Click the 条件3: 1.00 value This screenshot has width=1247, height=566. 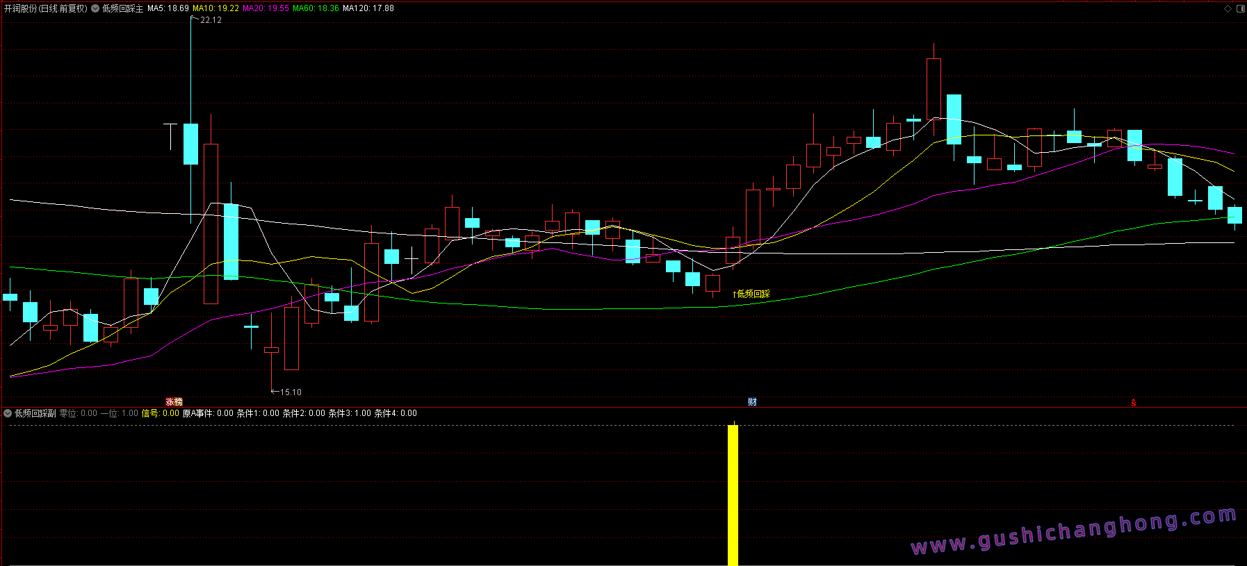(350, 413)
